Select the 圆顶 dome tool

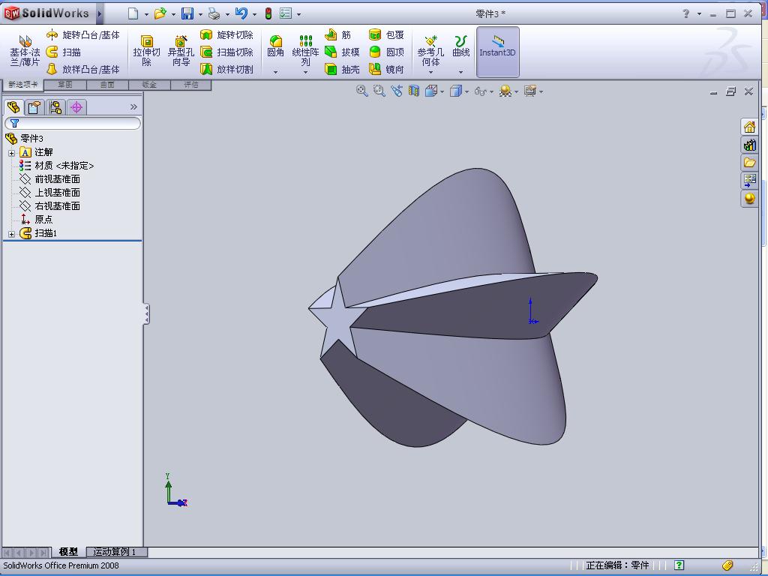point(386,52)
